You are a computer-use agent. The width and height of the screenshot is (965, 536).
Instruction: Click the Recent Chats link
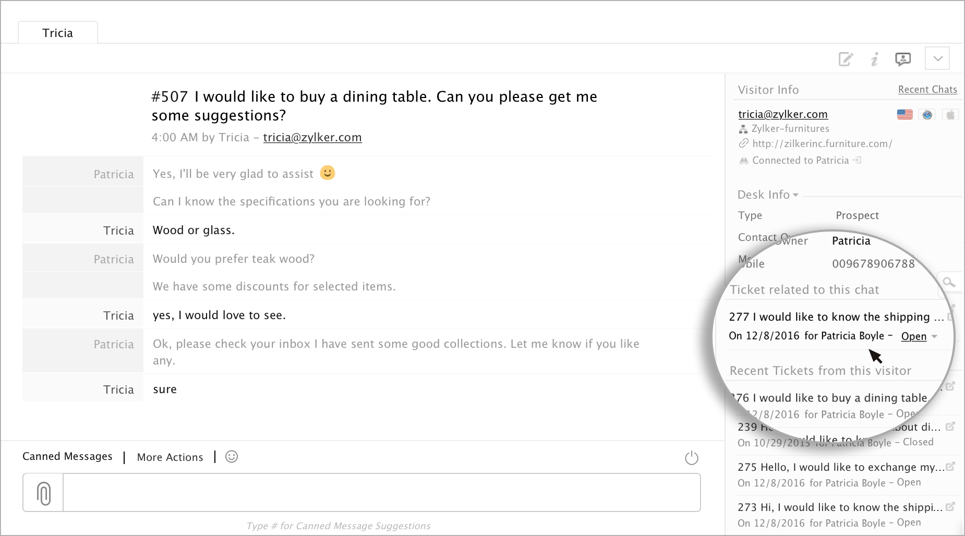927,90
